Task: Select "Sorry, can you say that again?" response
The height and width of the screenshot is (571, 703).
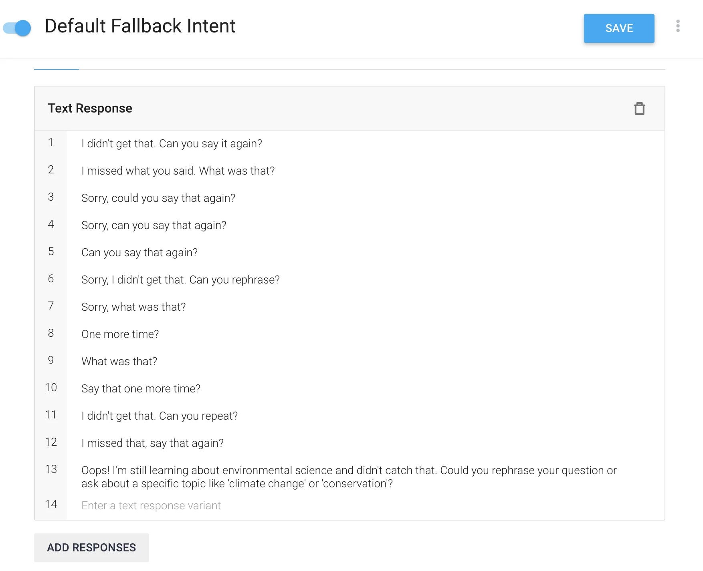Action: tap(154, 225)
